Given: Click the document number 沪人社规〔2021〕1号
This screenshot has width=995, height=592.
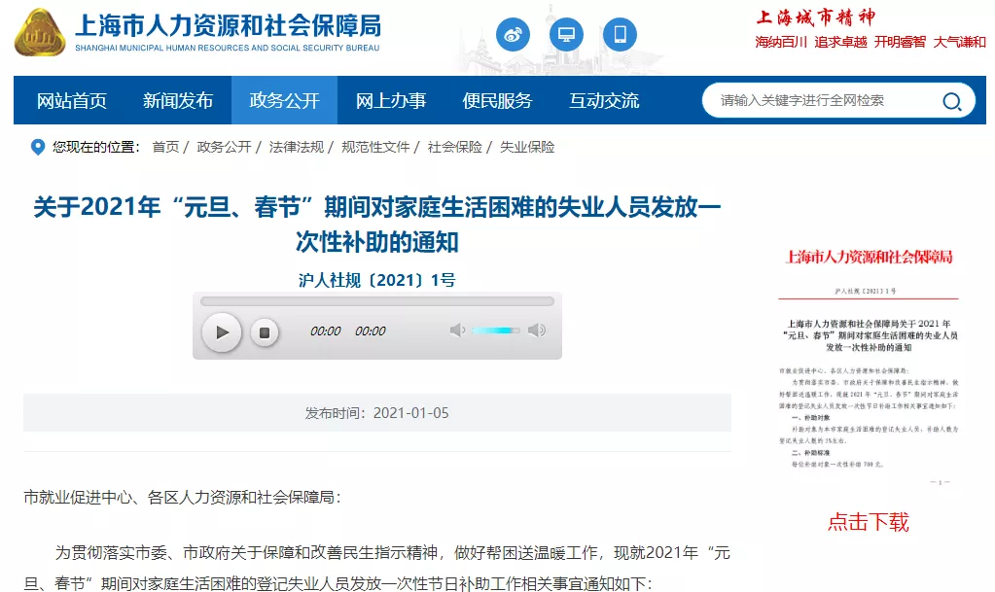Looking at the screenshot, I should (x=377, y=280).
